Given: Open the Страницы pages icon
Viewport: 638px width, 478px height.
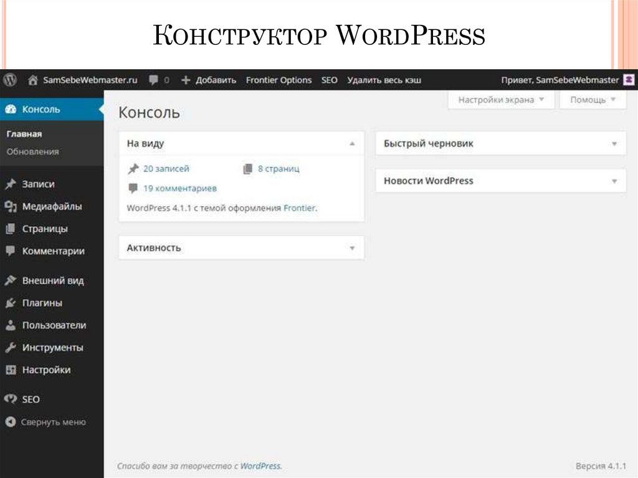Looking at the screenshot, I should pos(11,229).
